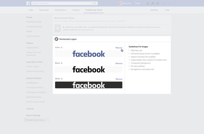Switch to the Insights tab

click(76, 10)
